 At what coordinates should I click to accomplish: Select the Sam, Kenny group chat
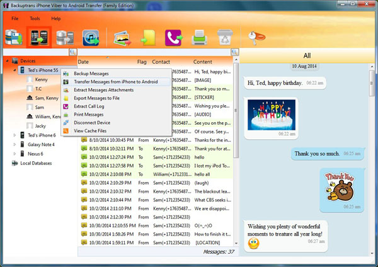point(47,98)
